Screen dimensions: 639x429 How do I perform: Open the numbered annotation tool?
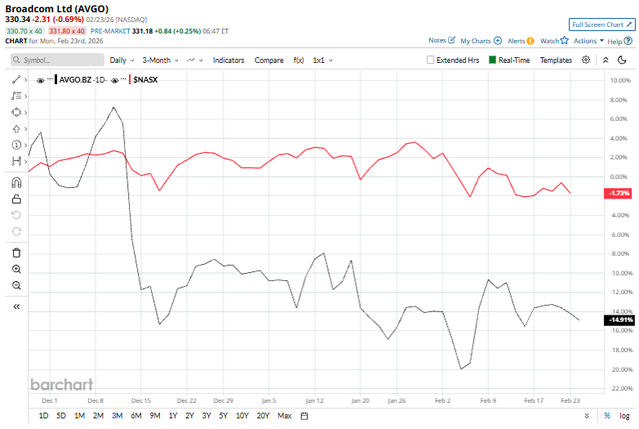(16, 145)
